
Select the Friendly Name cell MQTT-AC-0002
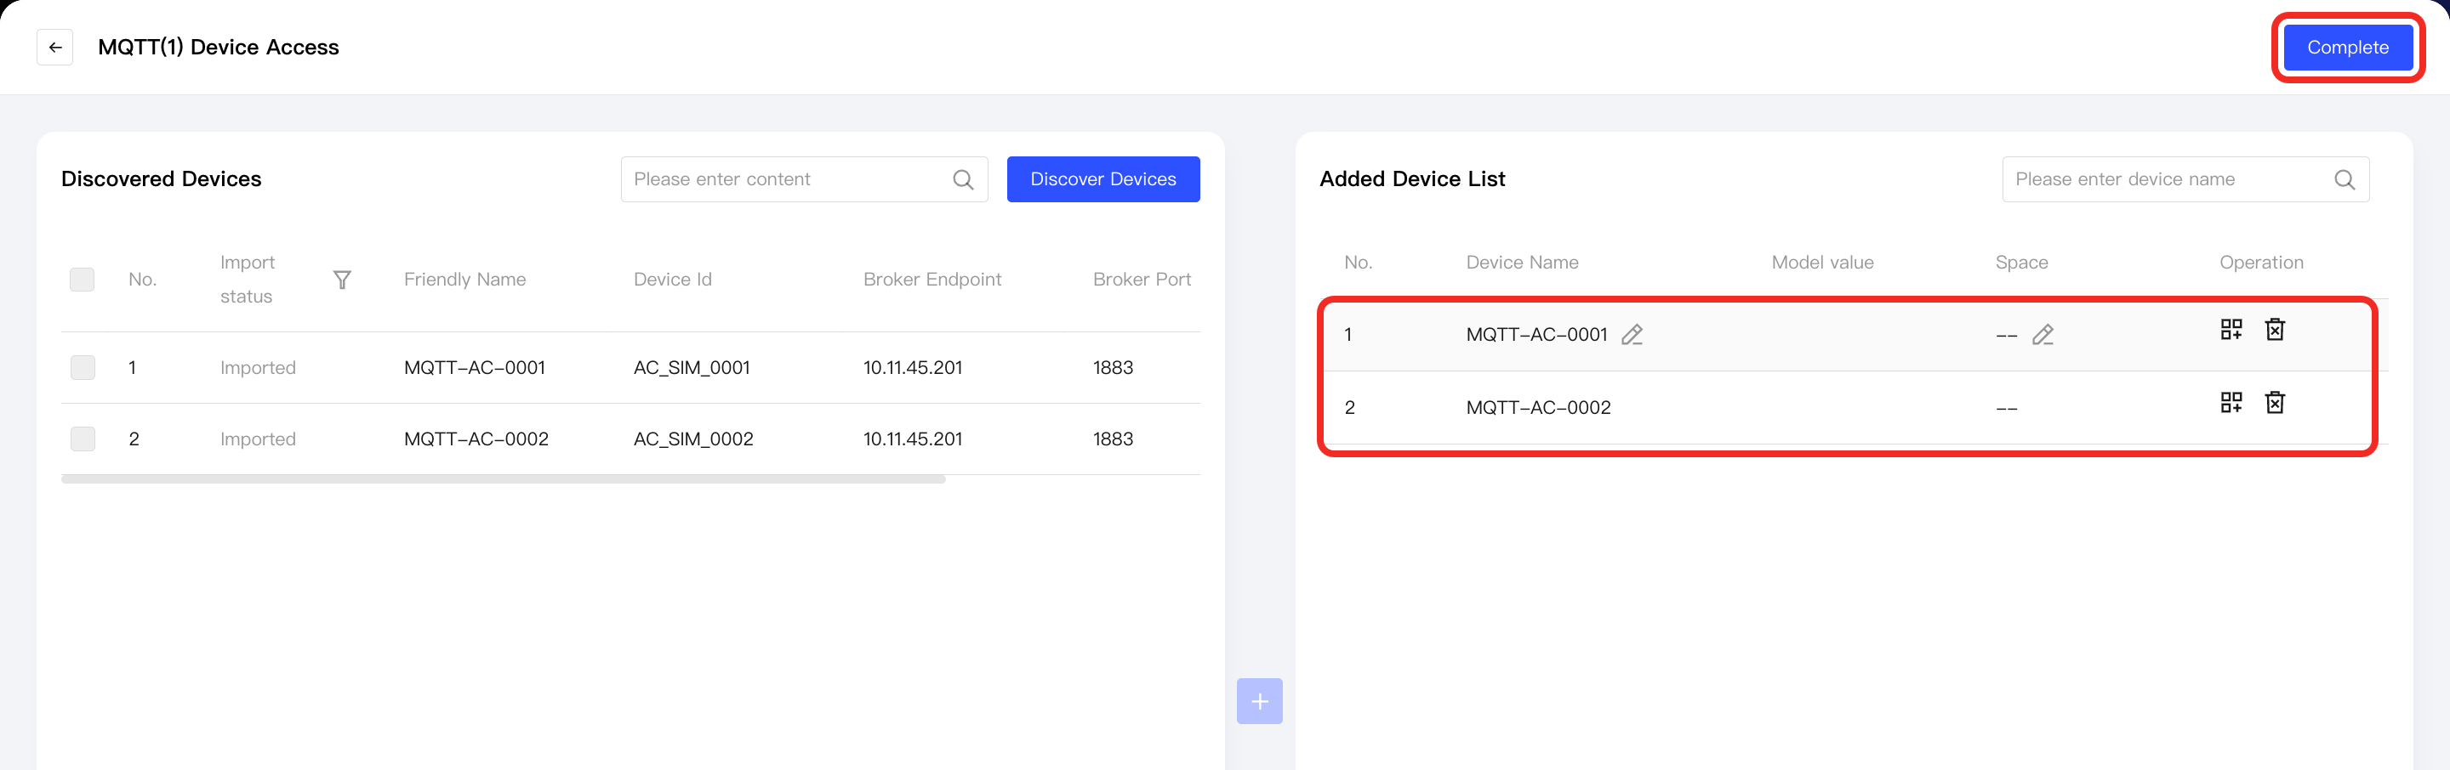pyautogui.click(x=476, y=439)
